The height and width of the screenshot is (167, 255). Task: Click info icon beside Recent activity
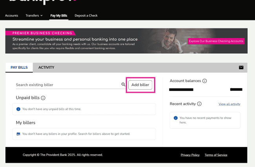click(x=199, y=104)
